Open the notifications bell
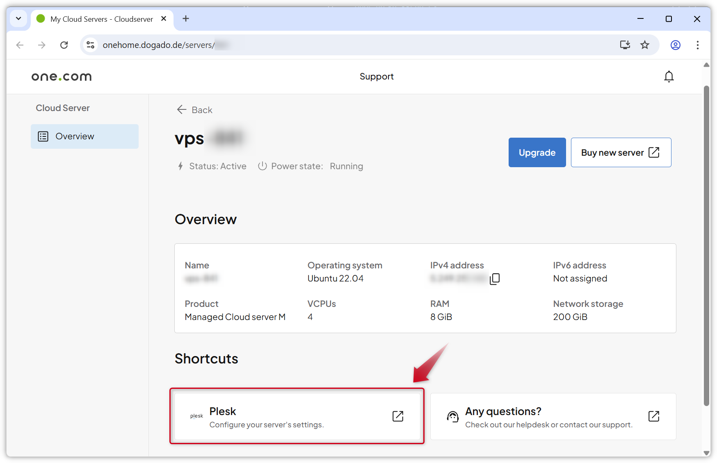This screenshot has width=717, height=463. [x=669, y=76]
